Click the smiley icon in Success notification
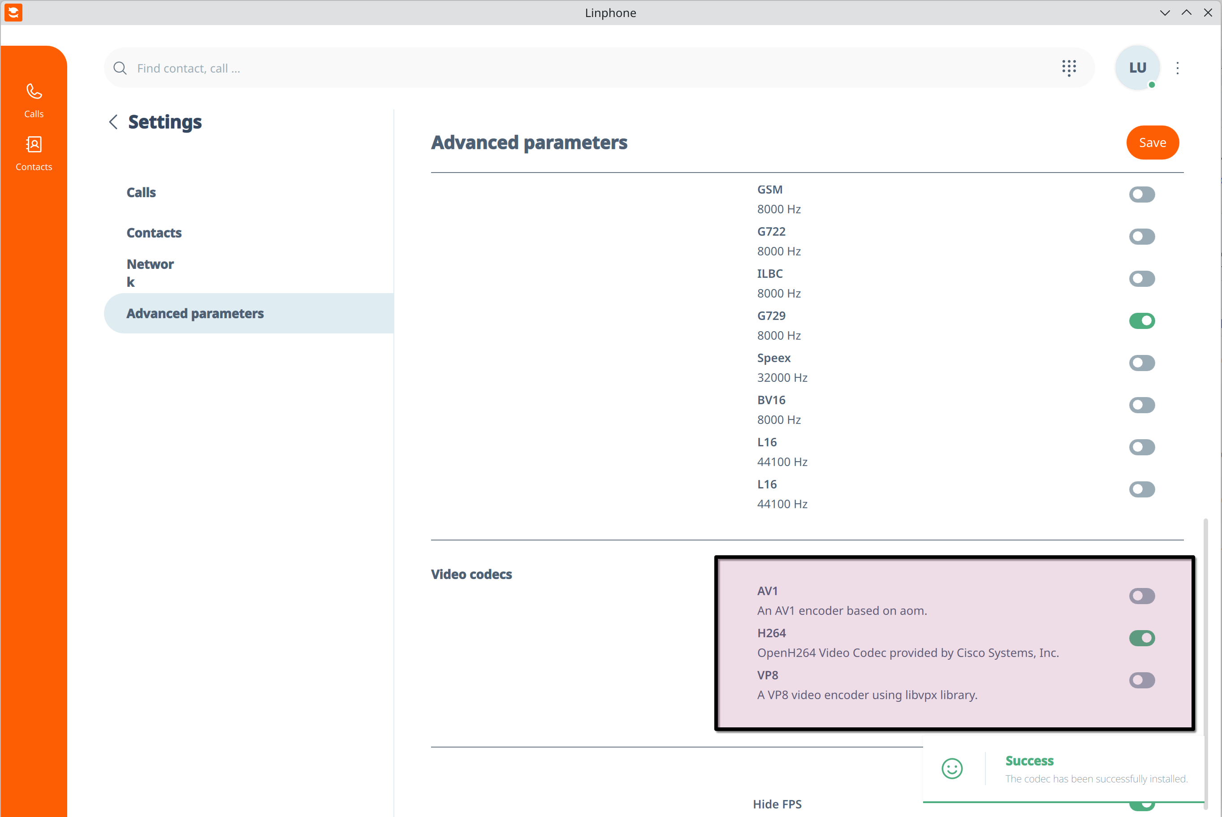Screen dimensions: 1222x817 [x=952, y=769]
